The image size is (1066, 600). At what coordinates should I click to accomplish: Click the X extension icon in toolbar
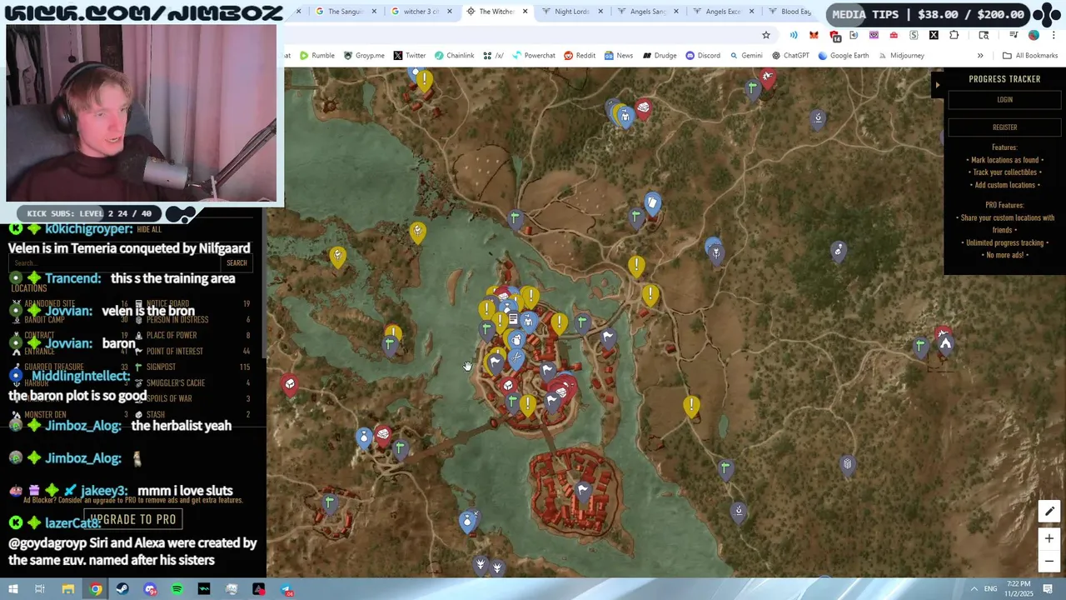(934, 35)
